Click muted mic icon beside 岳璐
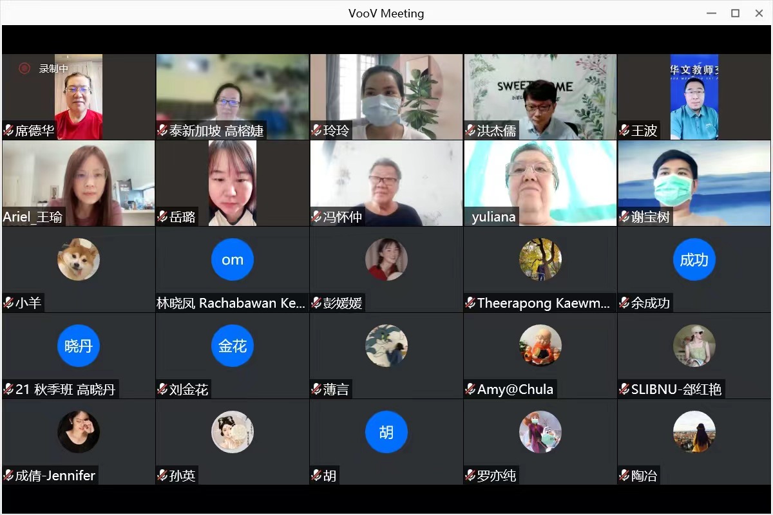The height and width of the screenshot is (515, 773). 162,217
